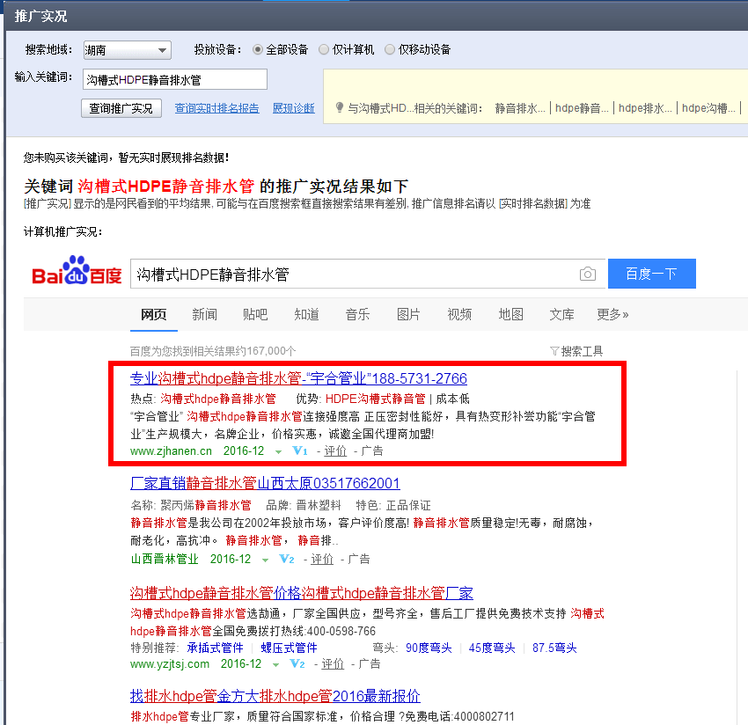Click the lightbulb related-keywords icon
Screen dimensions: 748x725
[x=339, y=108]
